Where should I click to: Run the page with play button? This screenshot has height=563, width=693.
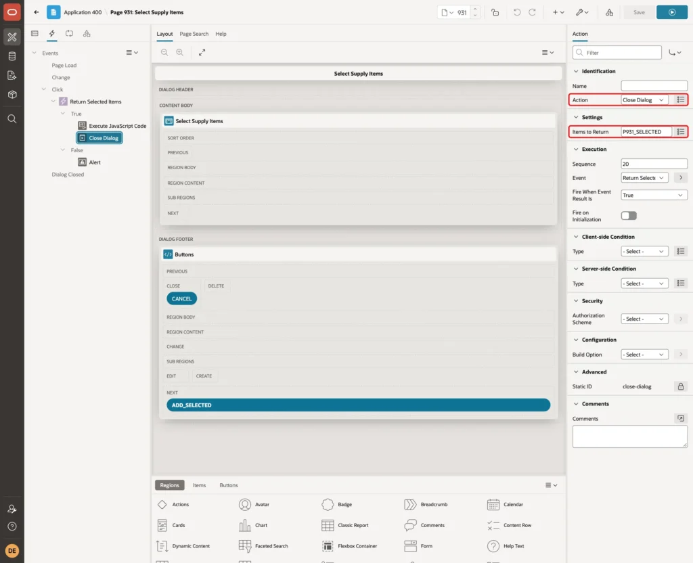tap(672, 12)
